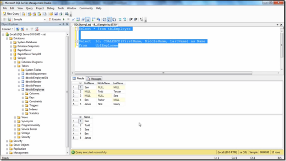This screenshot has width=286, height=161.
Task: Click the New Query button
Action: click(x=11, y=14)
